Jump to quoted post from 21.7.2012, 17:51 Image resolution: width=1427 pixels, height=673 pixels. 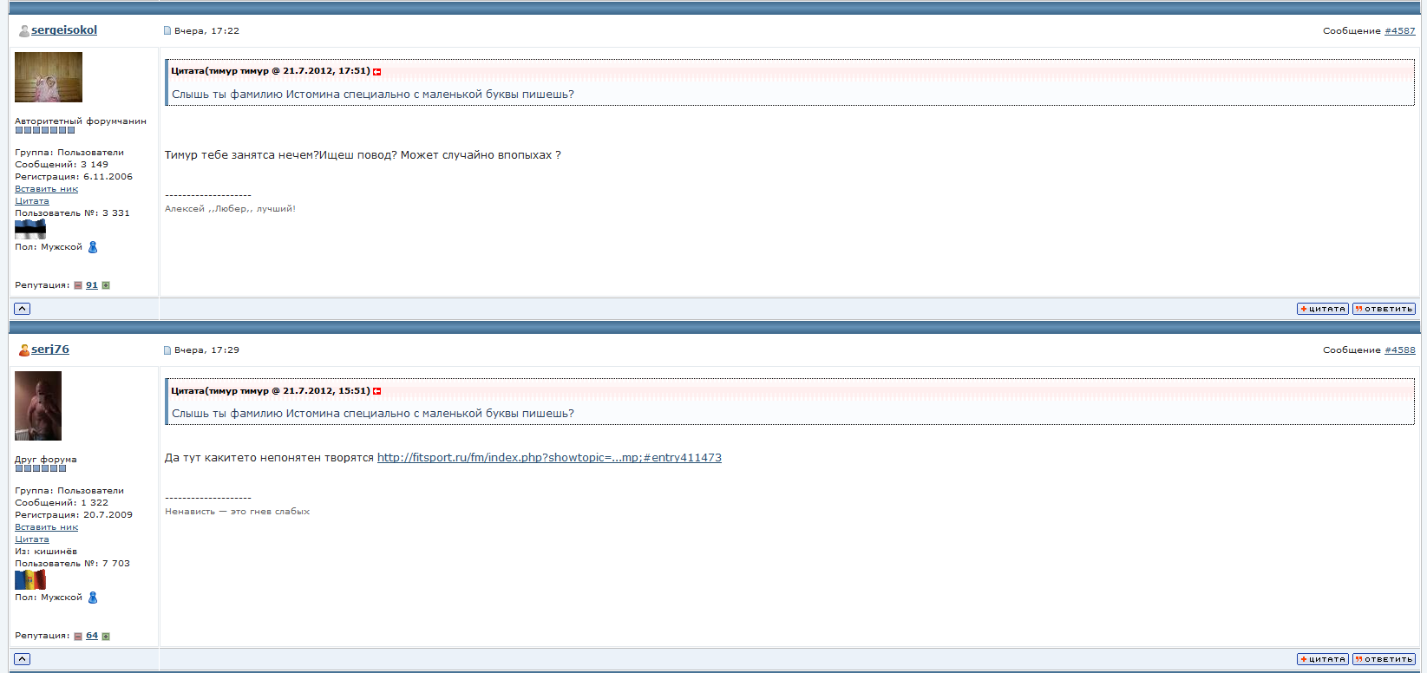point(377,72)
